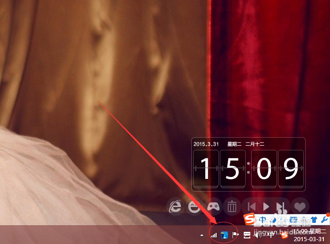330x244 pixels.
Task: Open the Sogou skin shirt icon
Action: click(314, 220)
